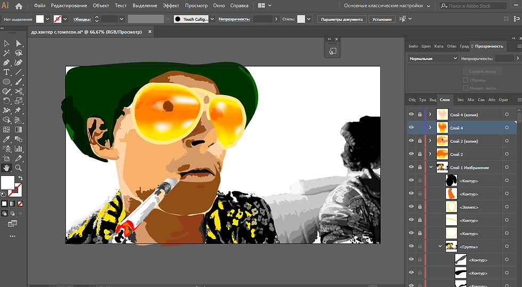This screenshot has width=522, height=287.
Task: Toggle the eye icon for Слой 2
Action: (411, 154)
